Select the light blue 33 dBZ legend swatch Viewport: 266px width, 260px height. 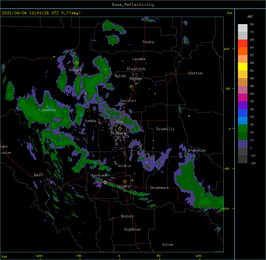point(243,121)
